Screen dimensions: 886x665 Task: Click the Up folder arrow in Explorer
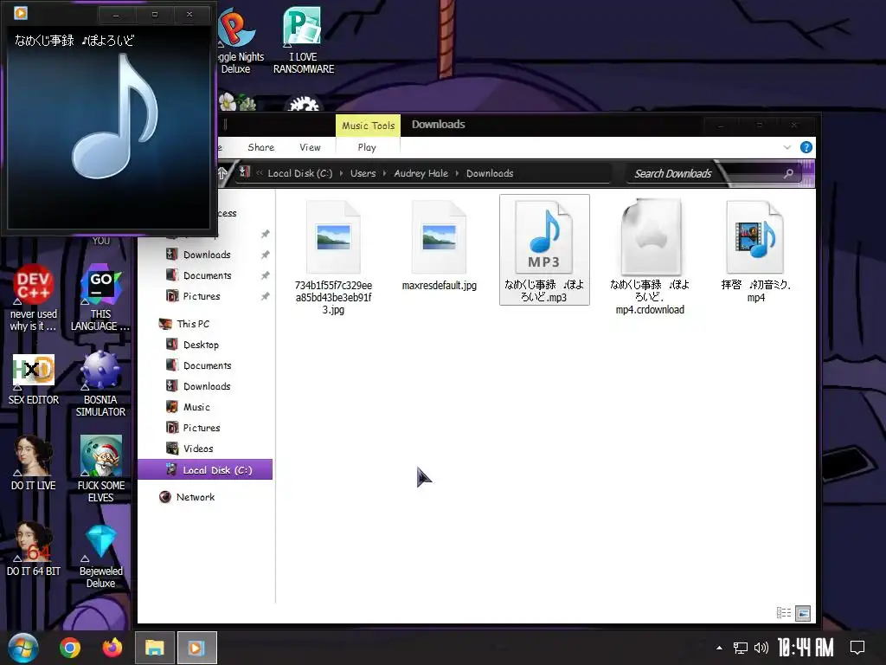point(222,173)
